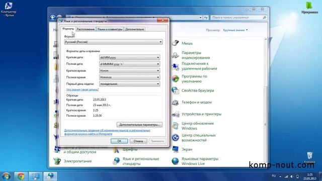Click the network signal tray icon
This screenshot has width=322, height=181.
coord(286,176)
